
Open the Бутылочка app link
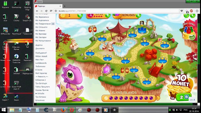click(x=40, y=100)
